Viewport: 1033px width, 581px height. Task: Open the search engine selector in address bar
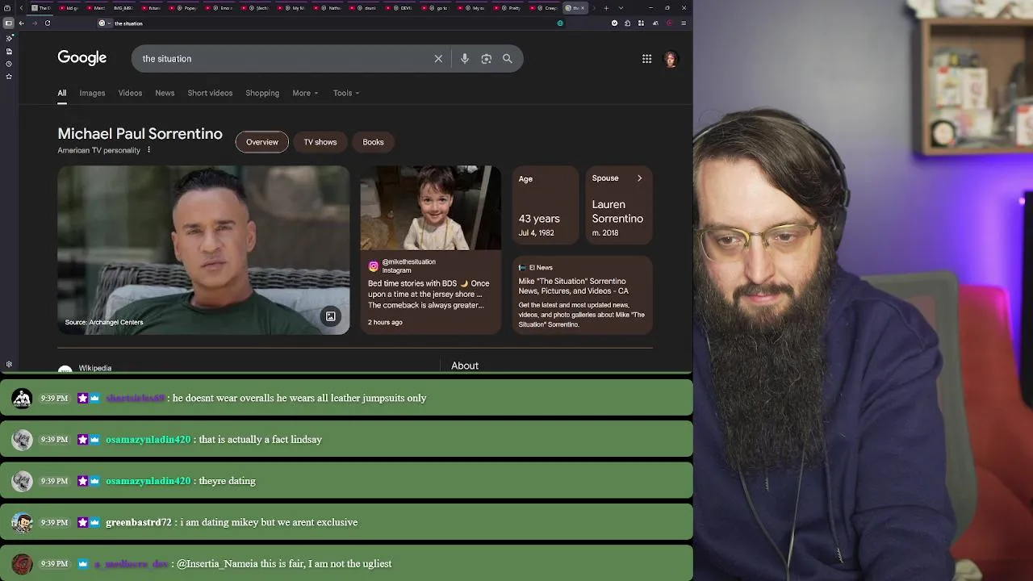pyautogui.click(x=105, y=23)
